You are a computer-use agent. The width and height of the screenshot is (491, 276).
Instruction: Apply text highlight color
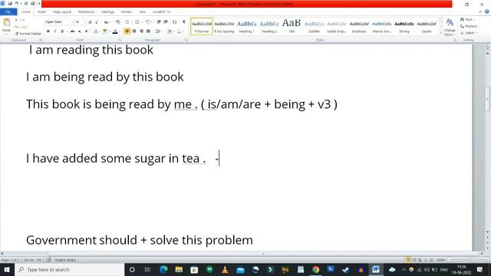pos(106,31)
